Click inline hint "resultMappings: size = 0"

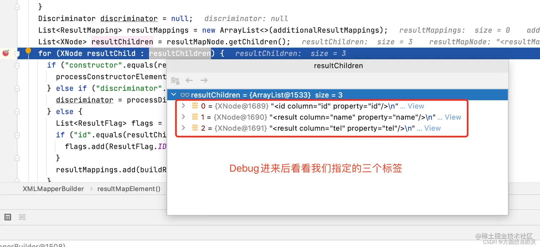point(455,30)
